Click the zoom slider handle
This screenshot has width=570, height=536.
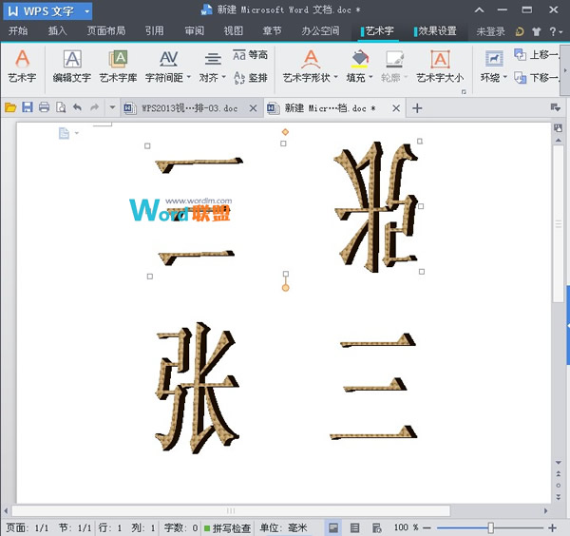tap(490, 527)
